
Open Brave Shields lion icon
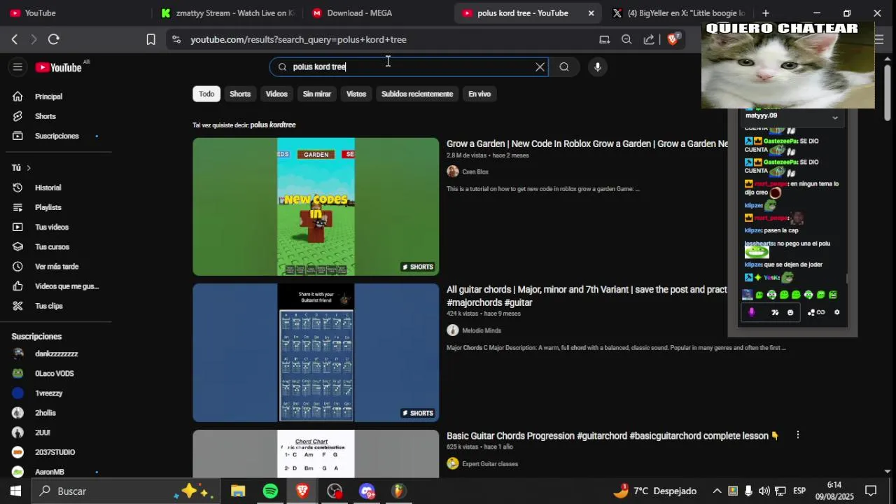(673, 40)
